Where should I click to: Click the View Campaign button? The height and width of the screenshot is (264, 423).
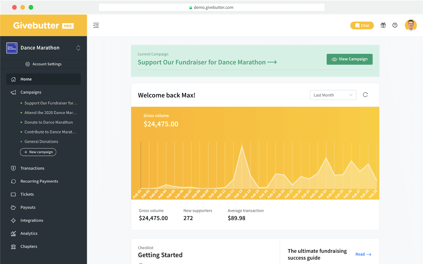(x=350, y=59)
